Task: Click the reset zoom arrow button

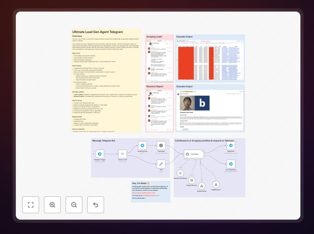Action: pyautogui.click(x=95, y=205)
